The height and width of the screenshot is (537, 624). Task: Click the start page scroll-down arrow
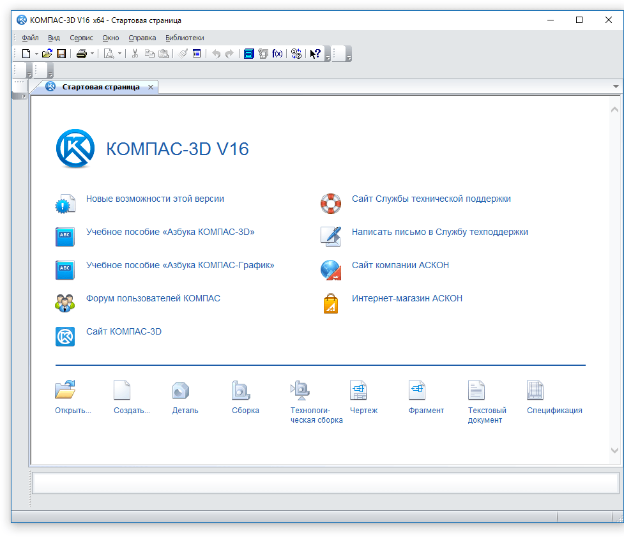tap(614, 451)
